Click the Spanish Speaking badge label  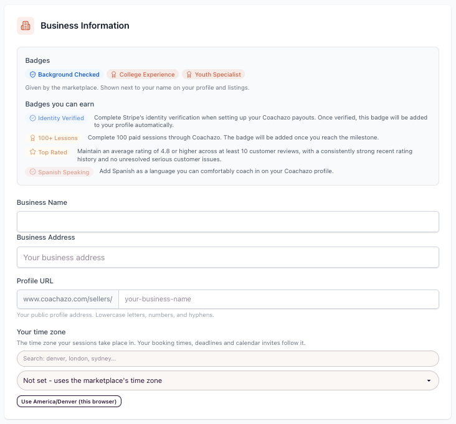pyautogui.click(x=64, y=172)
